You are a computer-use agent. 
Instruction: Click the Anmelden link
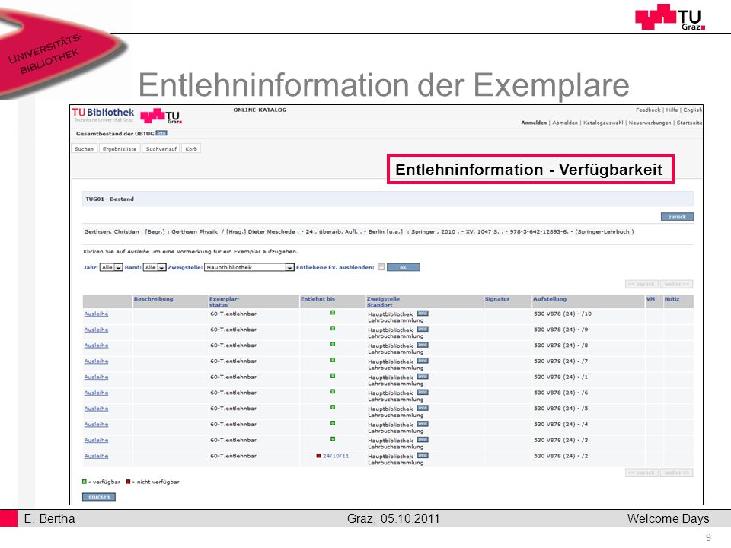(534, 123)
